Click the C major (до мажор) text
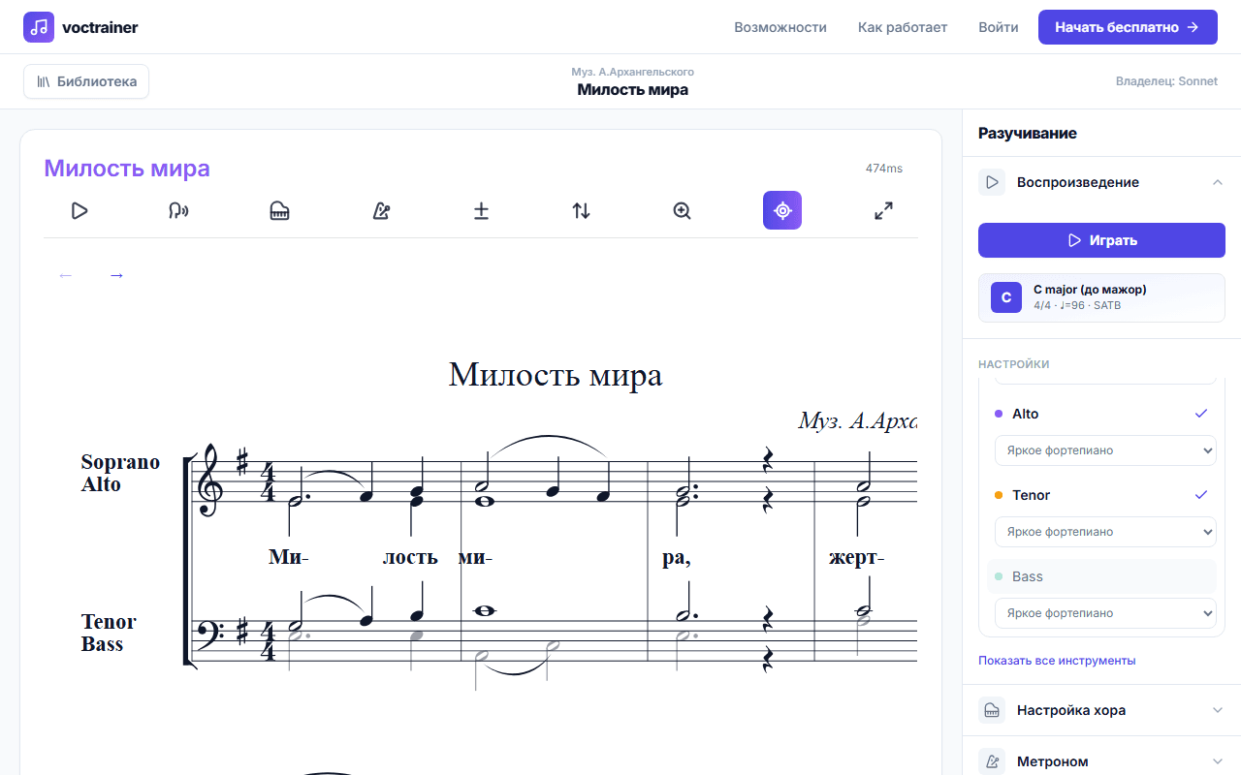This screenshot has width=1241, height=775. click(x=1090, y=290)
